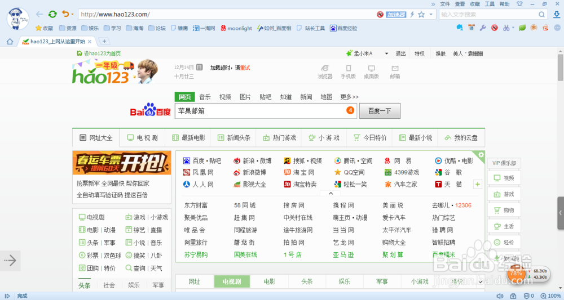Click the green refresh icon
Viewport: 564px width, 300px height.
pyautogui.click(x=52, y=14)
